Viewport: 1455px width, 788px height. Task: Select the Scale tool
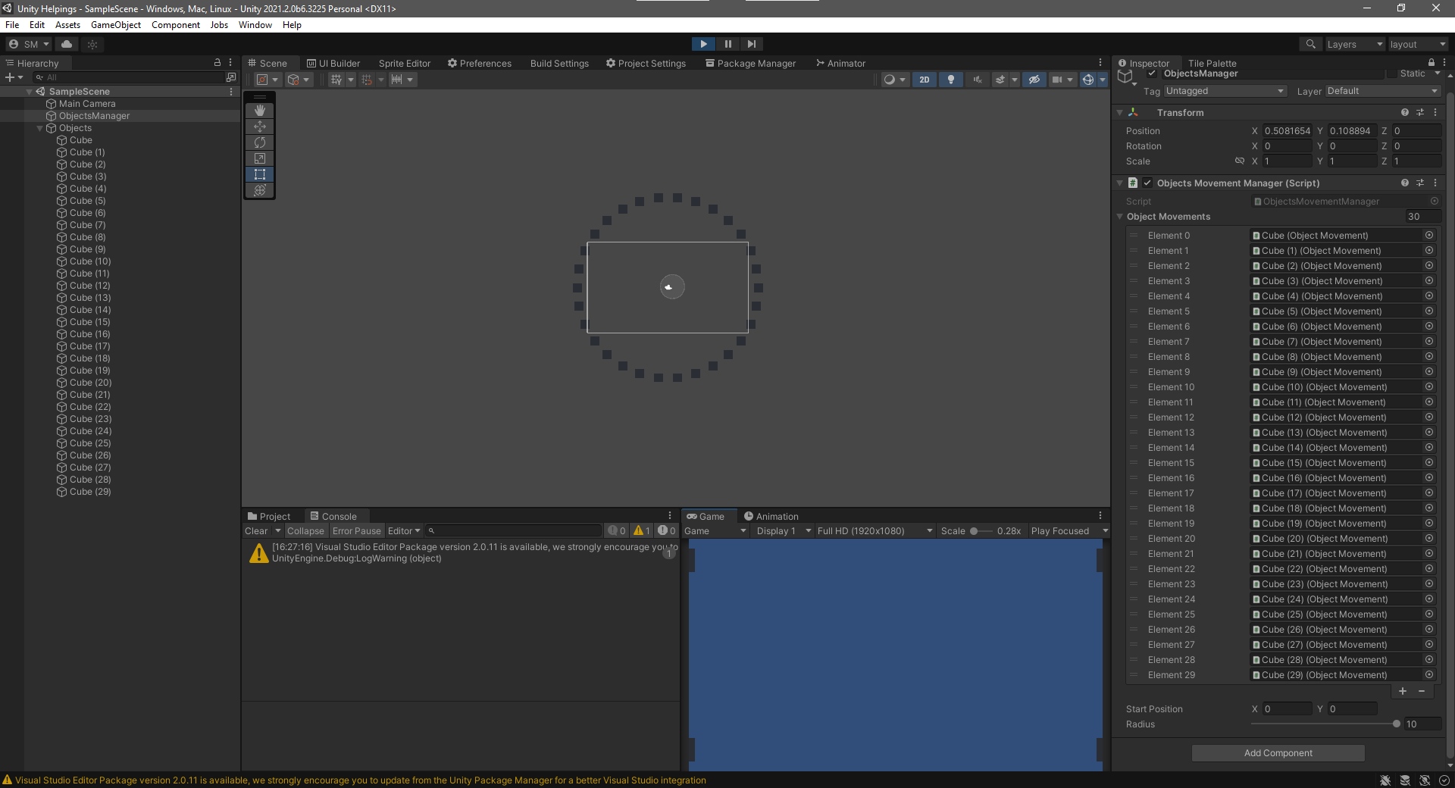click(260, 158)
